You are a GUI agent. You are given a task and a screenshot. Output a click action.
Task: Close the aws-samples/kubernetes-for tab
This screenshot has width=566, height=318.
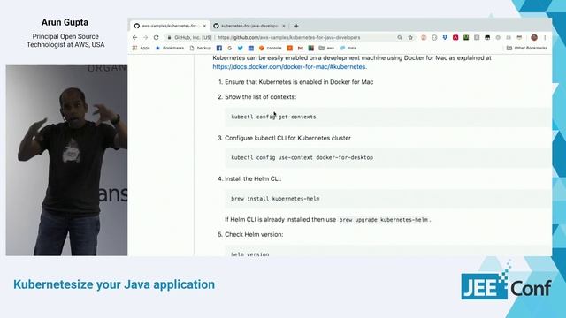click(x=204, y=26)
